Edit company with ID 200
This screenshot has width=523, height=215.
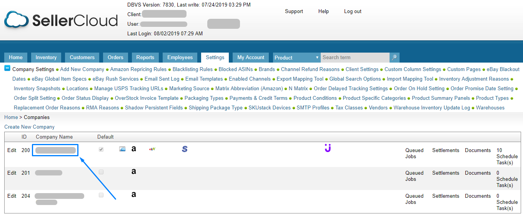tap(12, 150)
